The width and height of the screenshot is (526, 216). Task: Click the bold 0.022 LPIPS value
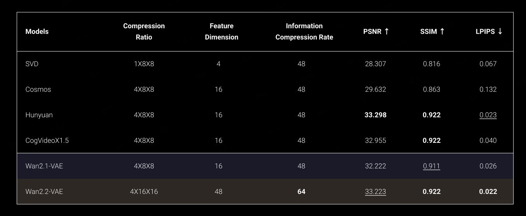pyautogui.click(x=488, y=192)
